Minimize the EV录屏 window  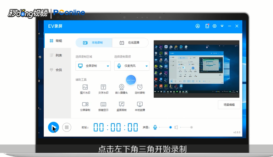coord(229,26)
